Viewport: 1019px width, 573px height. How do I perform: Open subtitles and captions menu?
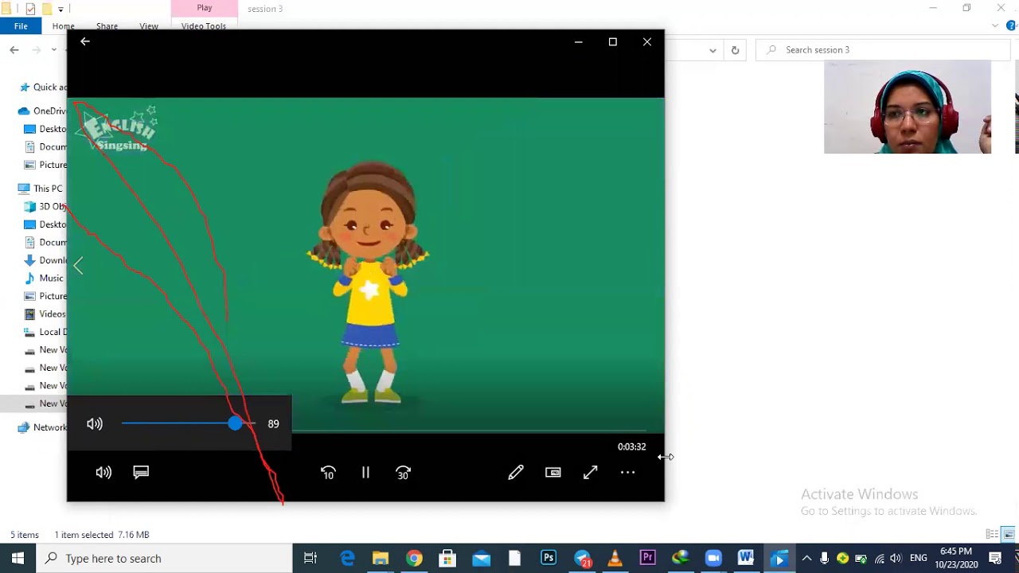[141, 473]
